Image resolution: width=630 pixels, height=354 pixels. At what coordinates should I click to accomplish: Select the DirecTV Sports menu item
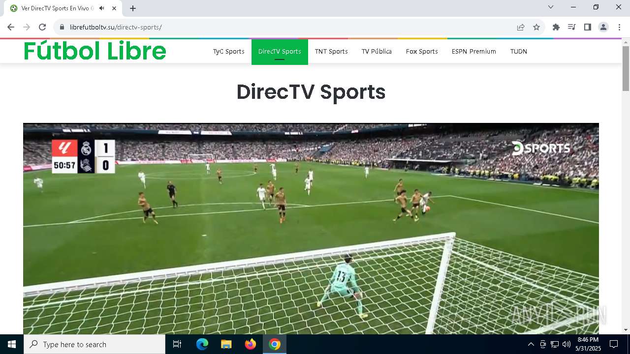[x=280, y=51]
